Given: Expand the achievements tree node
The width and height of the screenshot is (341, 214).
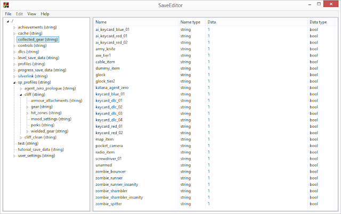Looking at the screenshot, I should (15, 27).
